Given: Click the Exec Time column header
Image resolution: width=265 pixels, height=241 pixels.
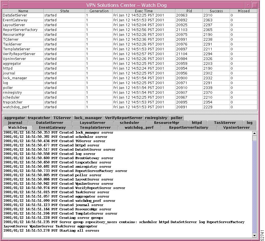Looking at the screenshot, I should click(144, 11).
